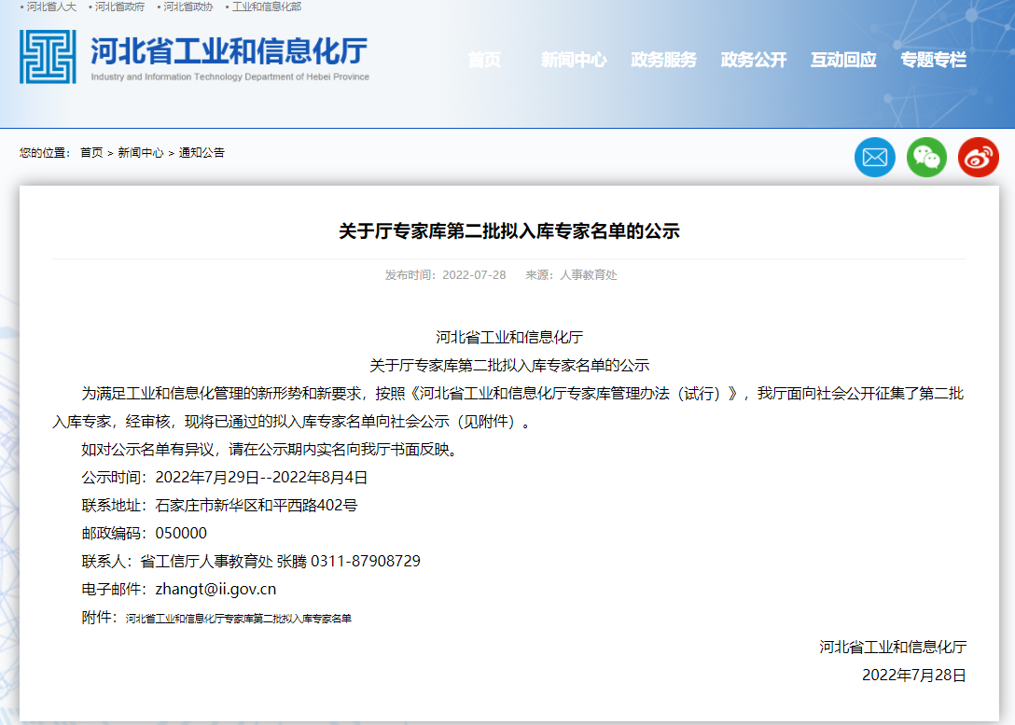1015x725 pixels.
Task: Select 政务服务 in the main navigation
Action: [663, 60]
